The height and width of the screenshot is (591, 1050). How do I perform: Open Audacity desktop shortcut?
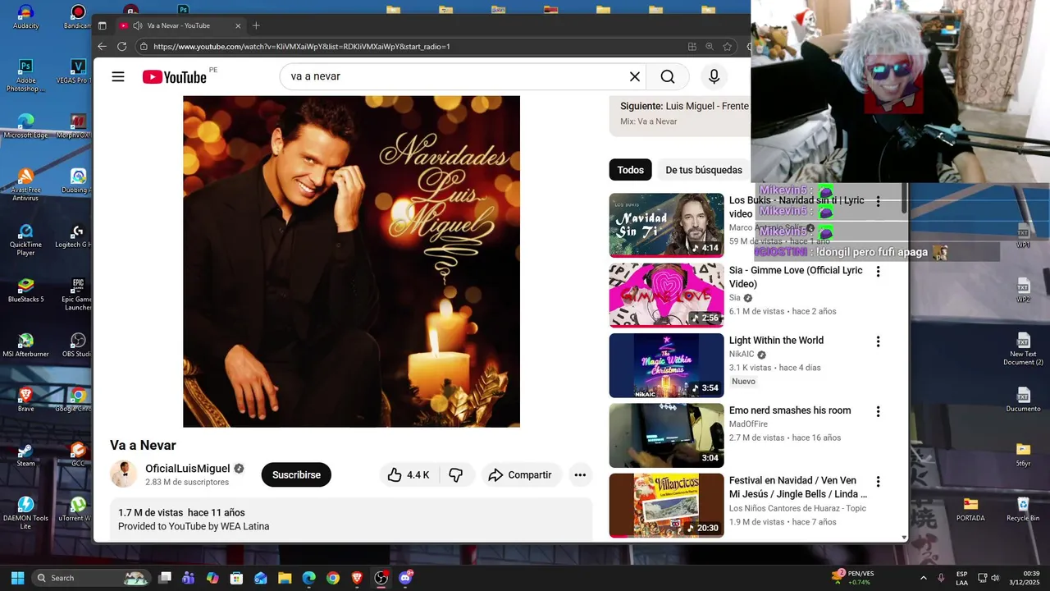click(25, 16)
